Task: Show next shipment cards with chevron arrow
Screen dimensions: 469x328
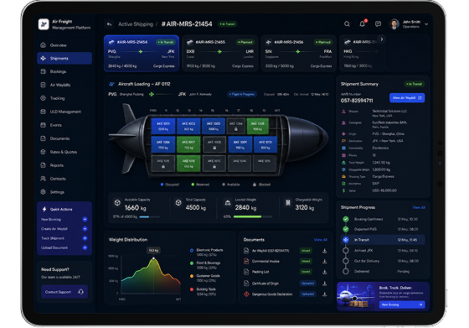Action: tap(381, 39)
